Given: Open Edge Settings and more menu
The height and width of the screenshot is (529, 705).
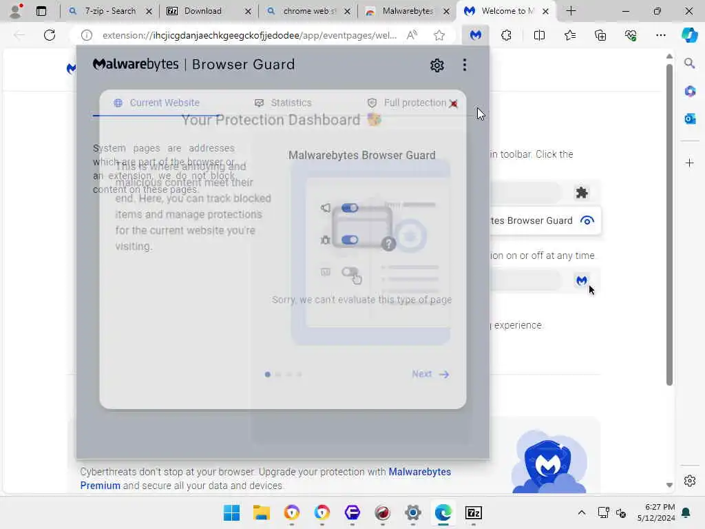Looking at the screenshot, I should (x=660, y=35).
